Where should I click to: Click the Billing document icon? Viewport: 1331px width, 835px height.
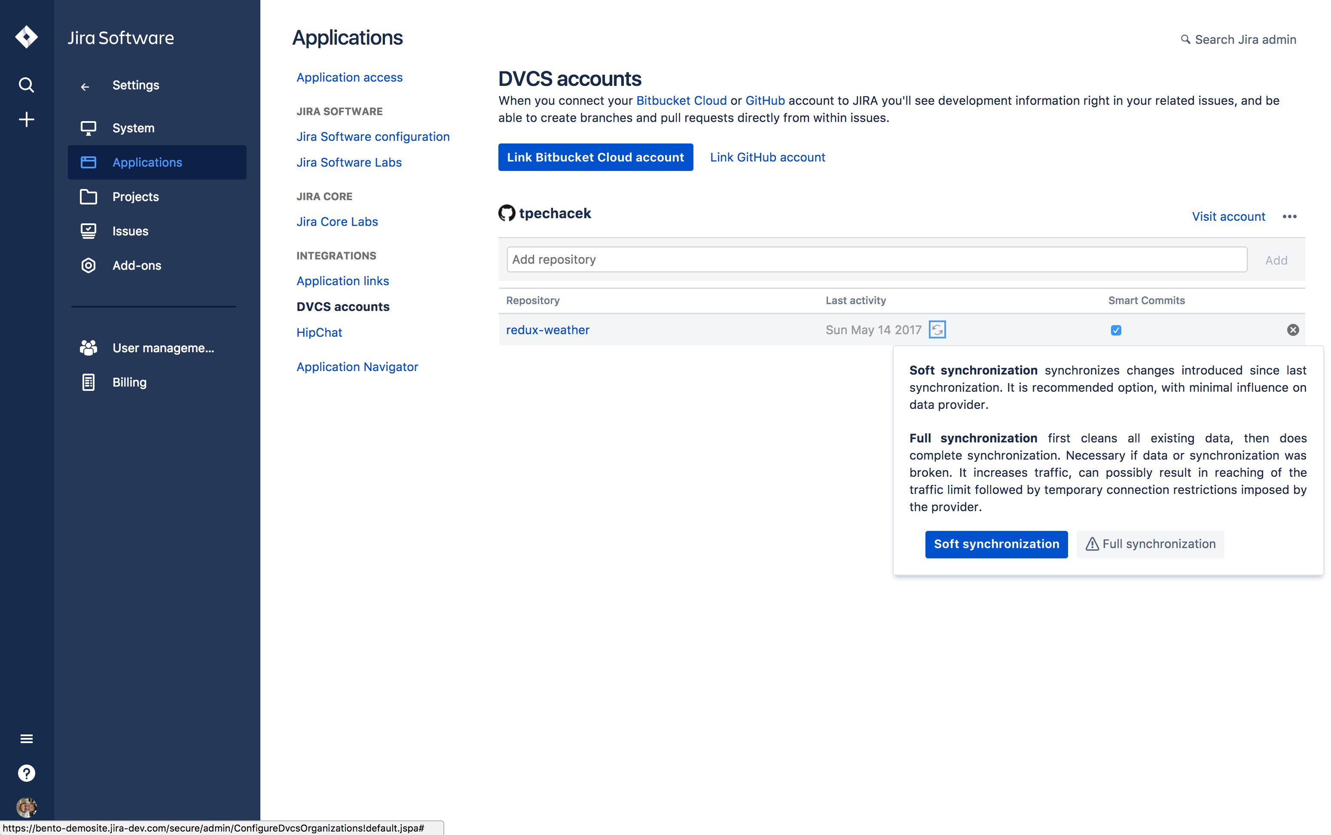click(89, 381)
